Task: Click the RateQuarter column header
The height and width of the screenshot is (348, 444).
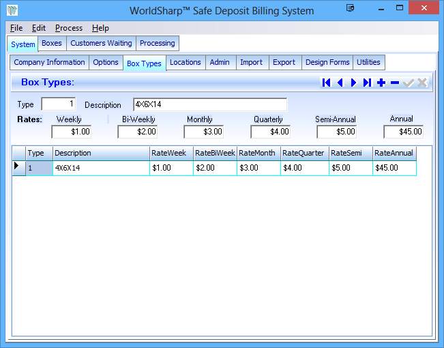Action: [x=305, y=154]
